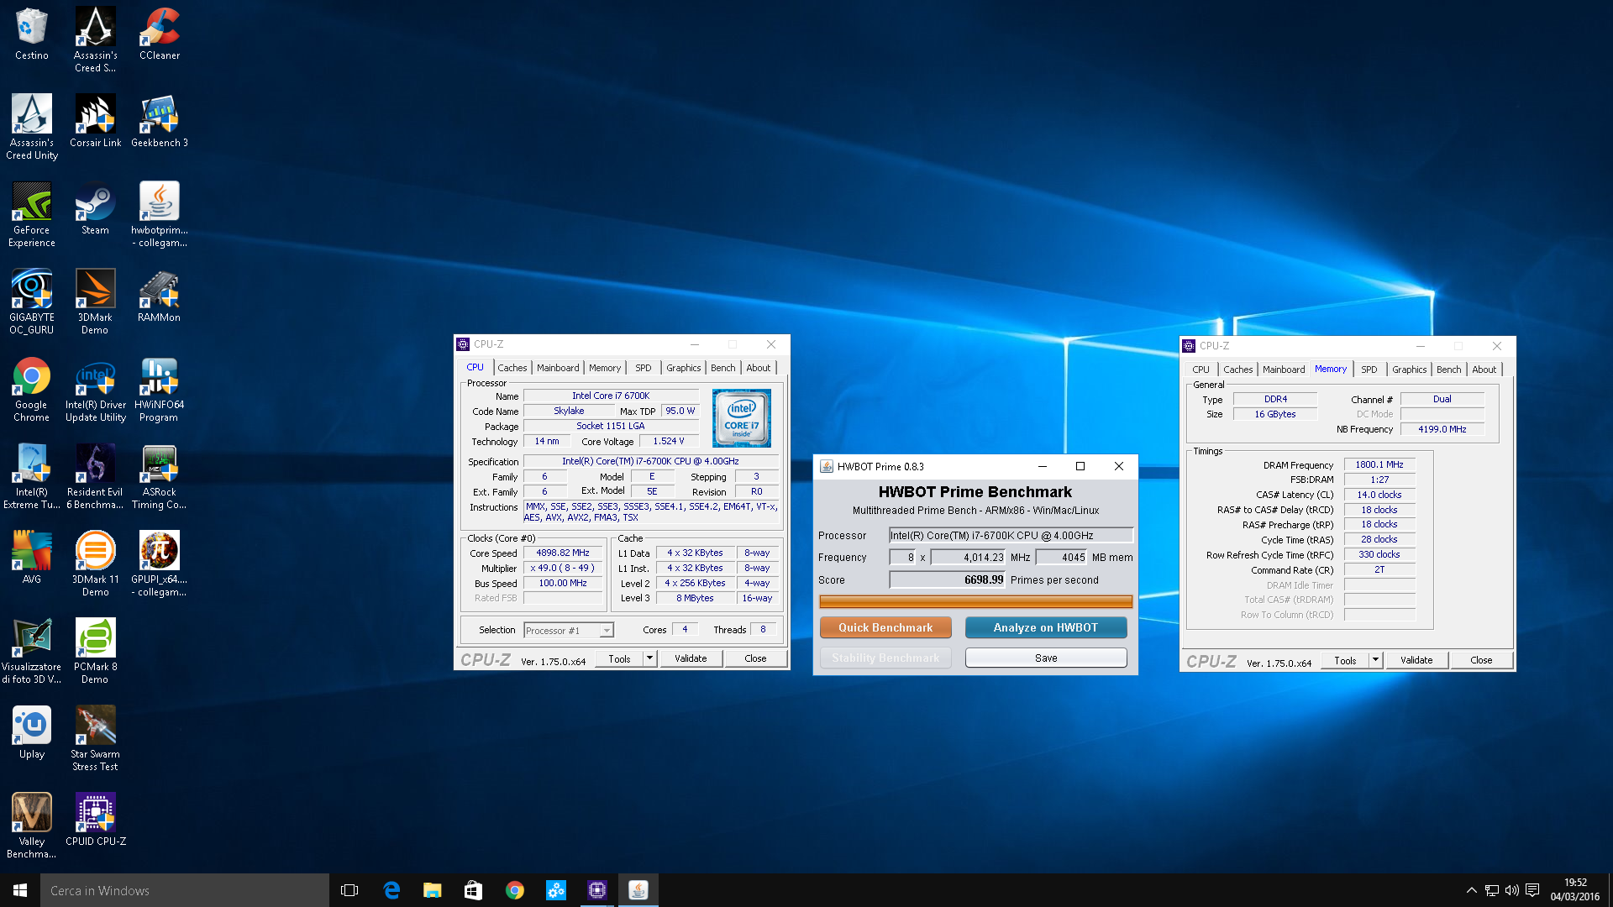
Task: Open the Windows Start menu
Action: coord(20,890)
